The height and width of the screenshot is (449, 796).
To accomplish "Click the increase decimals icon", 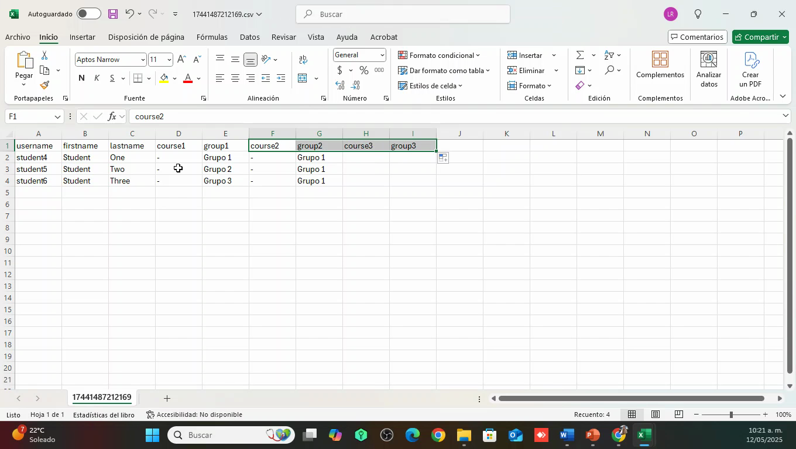I will coord(340,85).
